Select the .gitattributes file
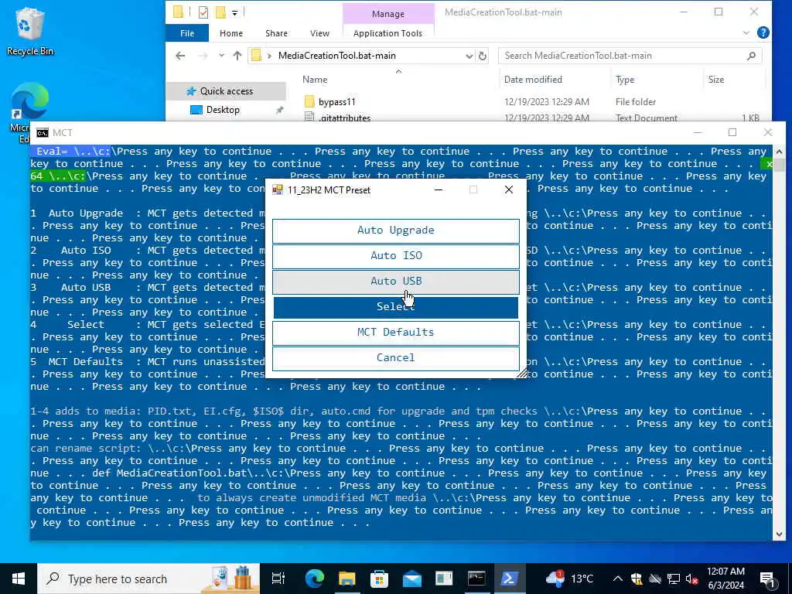This screenshot has height=594, width=792. (x=344, y=118)
